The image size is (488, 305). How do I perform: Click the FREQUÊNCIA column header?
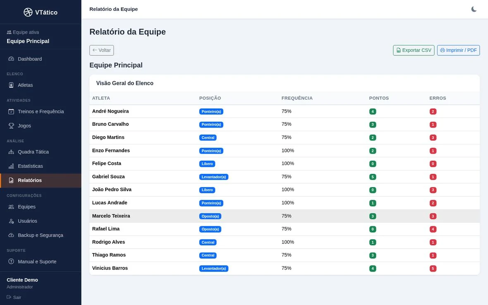pos(297,98)
